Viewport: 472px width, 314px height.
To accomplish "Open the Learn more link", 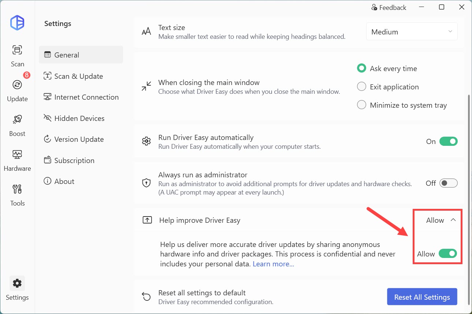I will point(273,264).
